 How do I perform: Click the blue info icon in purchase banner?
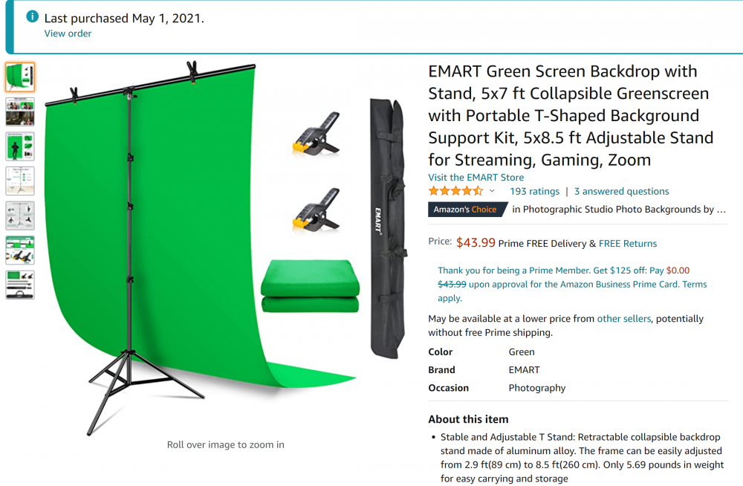coord(32,17)
